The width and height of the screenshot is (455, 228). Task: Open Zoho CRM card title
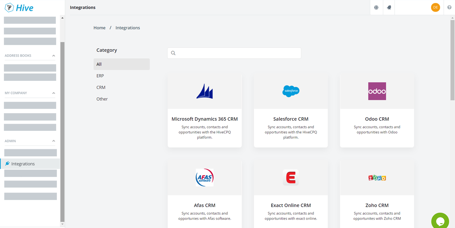[377, 205]
